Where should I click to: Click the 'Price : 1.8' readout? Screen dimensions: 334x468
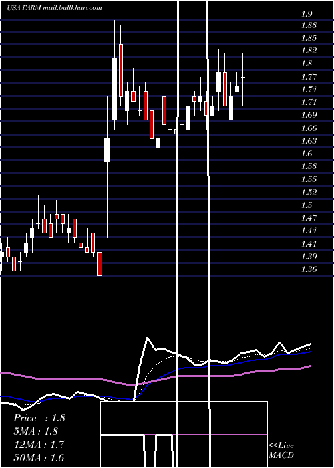click(x=39, y=418)
